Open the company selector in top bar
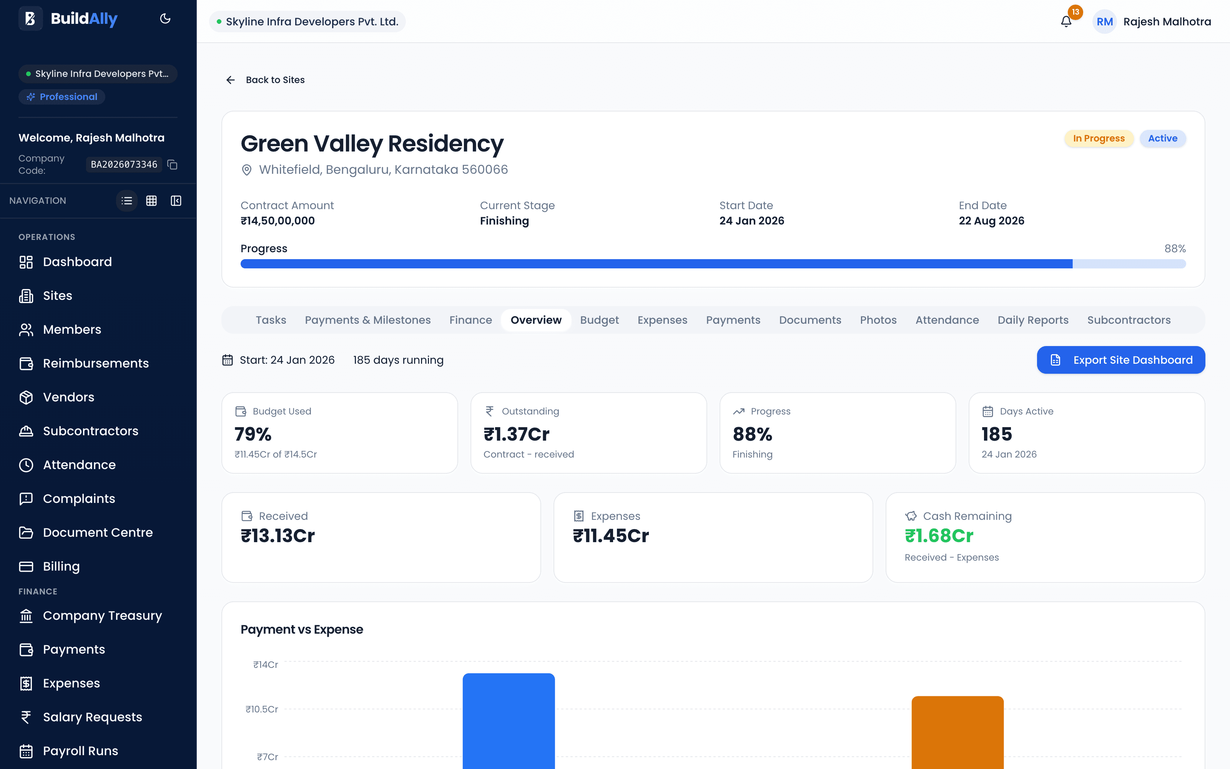1230x769 pixels. point(307,22)
